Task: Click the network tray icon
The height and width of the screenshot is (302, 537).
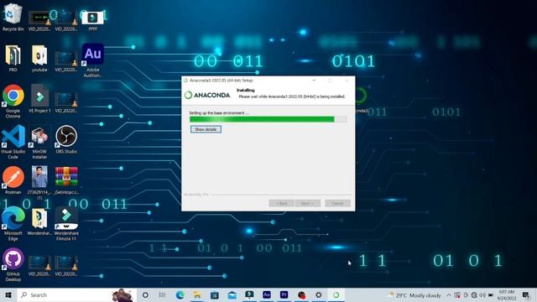Action: [474, 295]
